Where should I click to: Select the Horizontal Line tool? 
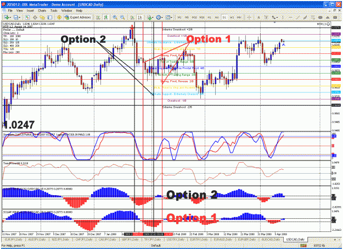[x=290, y=18]
